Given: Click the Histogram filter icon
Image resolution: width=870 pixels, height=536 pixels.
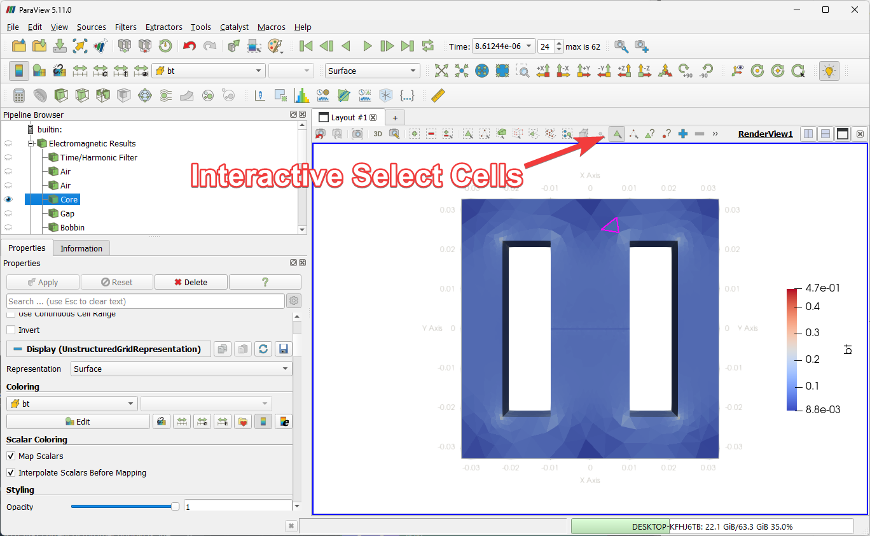Looking at the screenshot, I should [x=302, y=95].
